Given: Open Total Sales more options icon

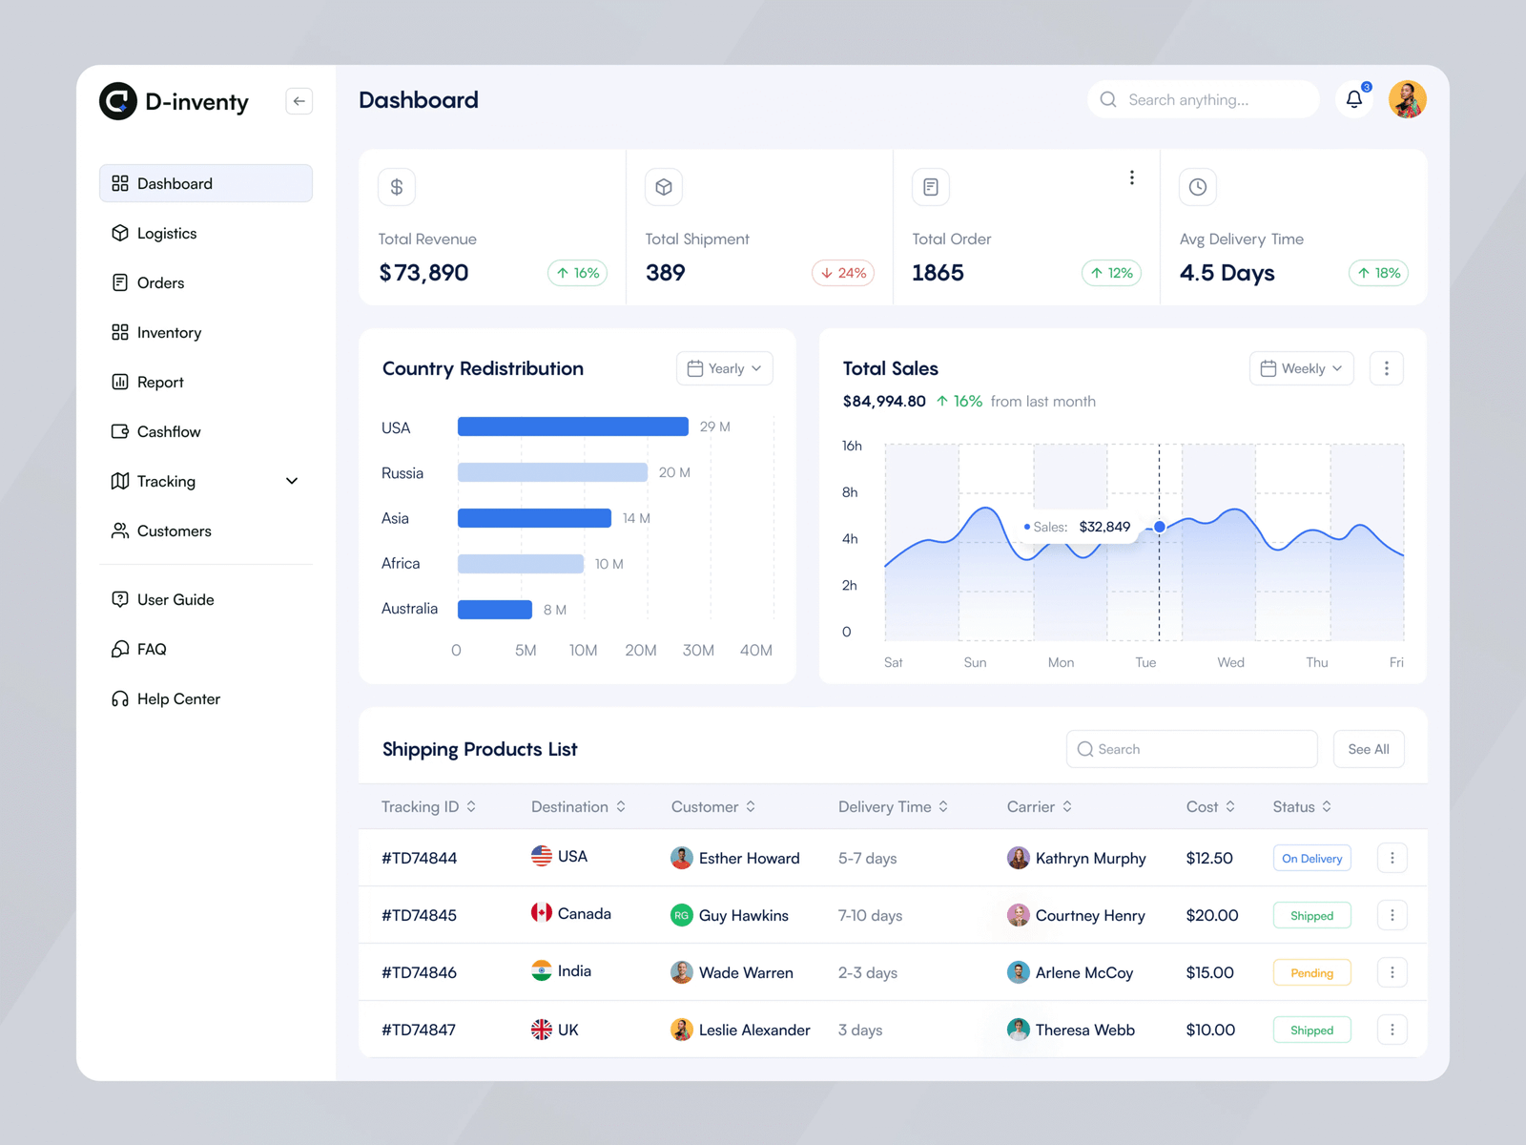Looking at the screenshot, I should 1386,368.
